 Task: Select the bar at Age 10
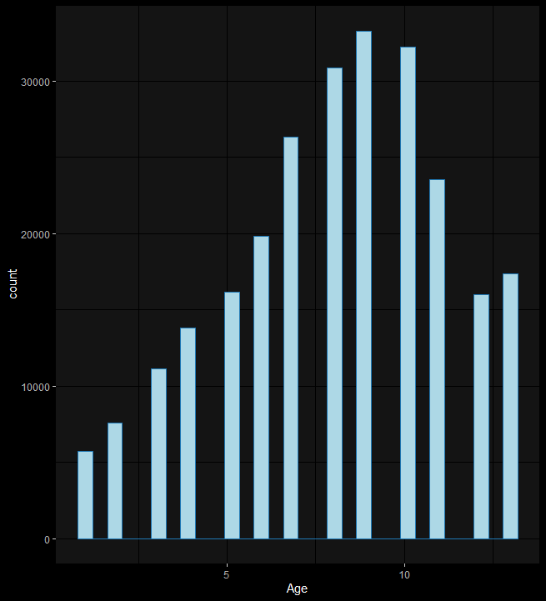point(408,293)
